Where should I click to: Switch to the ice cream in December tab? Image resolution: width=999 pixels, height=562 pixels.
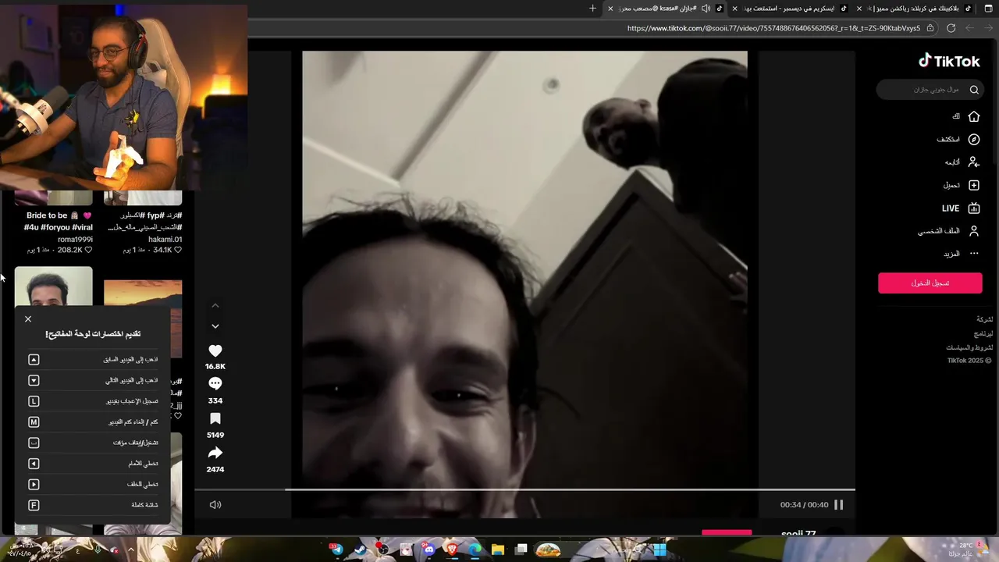792,9
